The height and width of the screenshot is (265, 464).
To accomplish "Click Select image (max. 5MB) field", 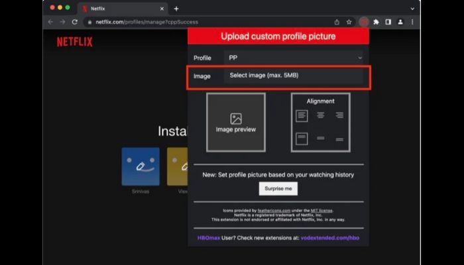I will [294, 76].
